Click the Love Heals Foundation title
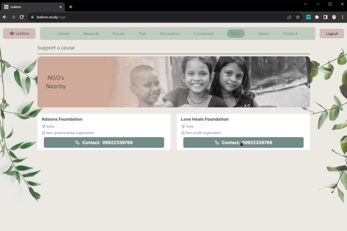Viewport: 347px width, 231px height. [204, 119]
